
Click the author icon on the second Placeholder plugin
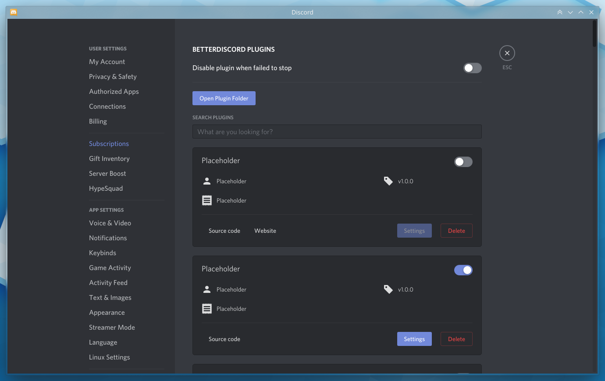click(x=206, y=289)
